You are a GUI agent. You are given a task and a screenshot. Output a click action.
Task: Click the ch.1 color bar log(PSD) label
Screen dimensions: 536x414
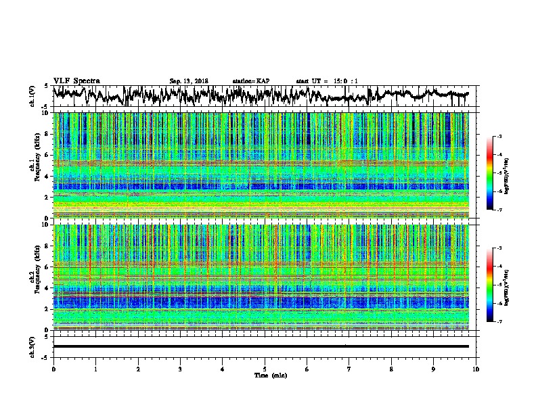point(507,176)
